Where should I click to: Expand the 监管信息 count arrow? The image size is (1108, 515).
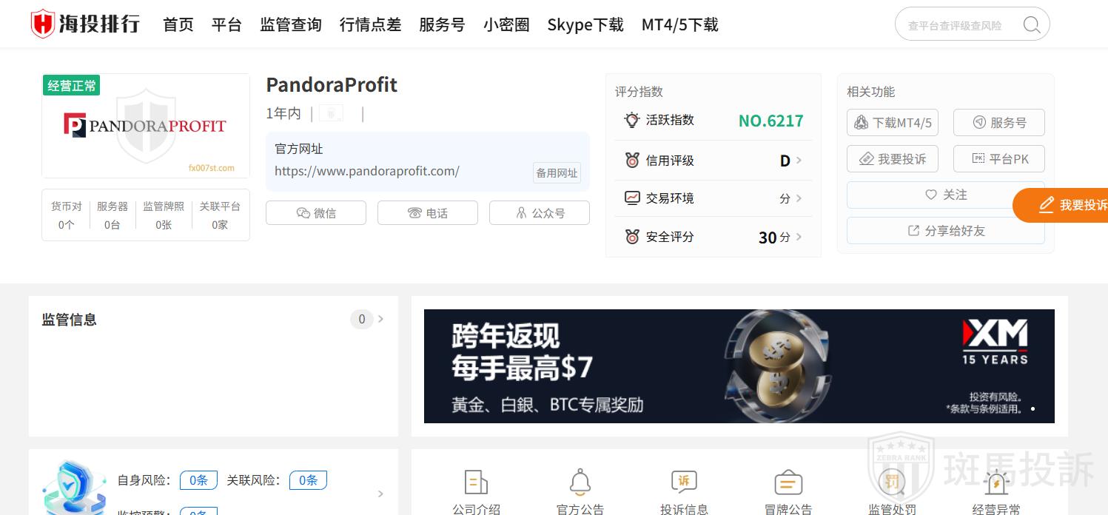380,319
